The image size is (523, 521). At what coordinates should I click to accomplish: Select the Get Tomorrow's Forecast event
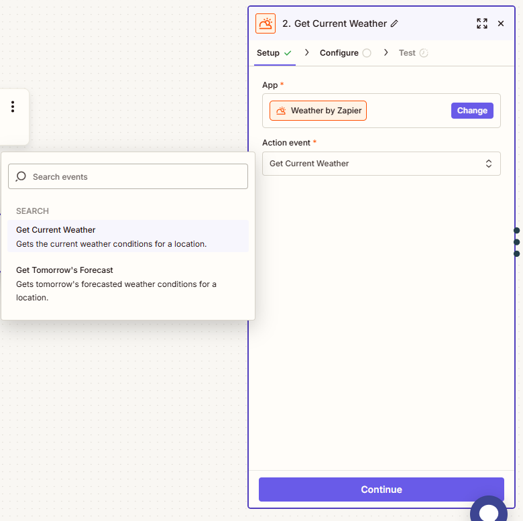tap(64, 270)
